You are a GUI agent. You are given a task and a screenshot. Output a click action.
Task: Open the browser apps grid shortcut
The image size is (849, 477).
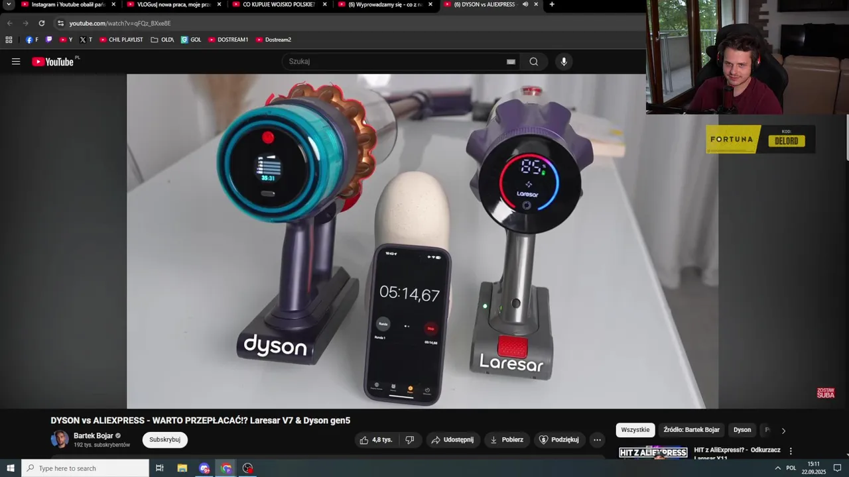click(x=9, y=40)
